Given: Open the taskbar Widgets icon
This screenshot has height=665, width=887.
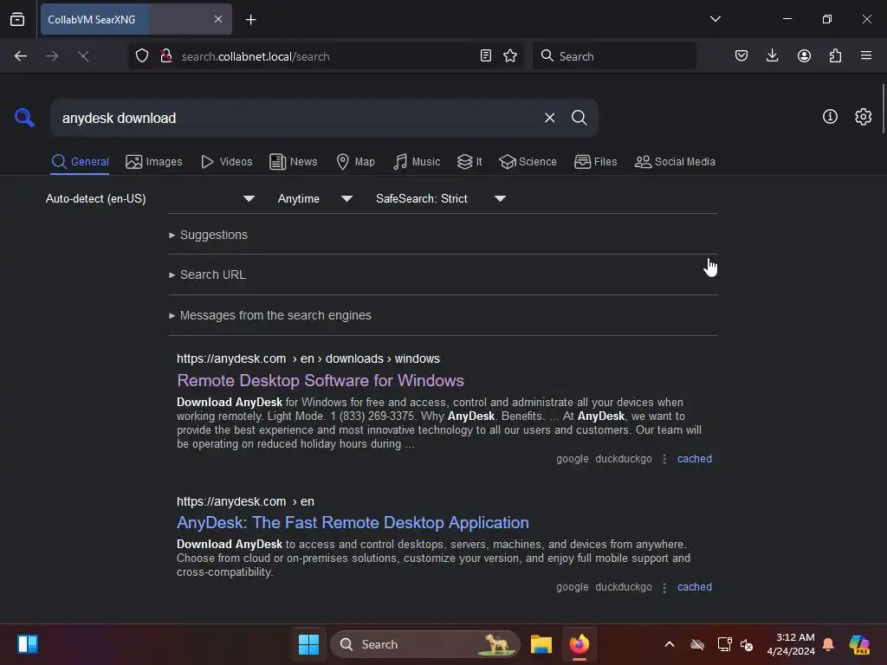Looking at the screenshot, I should click(27, 644).
